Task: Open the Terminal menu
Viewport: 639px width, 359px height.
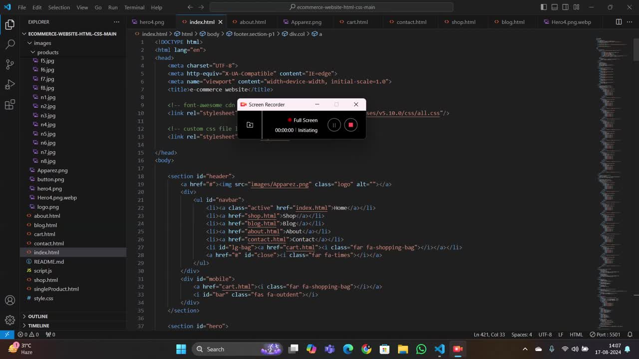Action: click(x=134, y=7)
